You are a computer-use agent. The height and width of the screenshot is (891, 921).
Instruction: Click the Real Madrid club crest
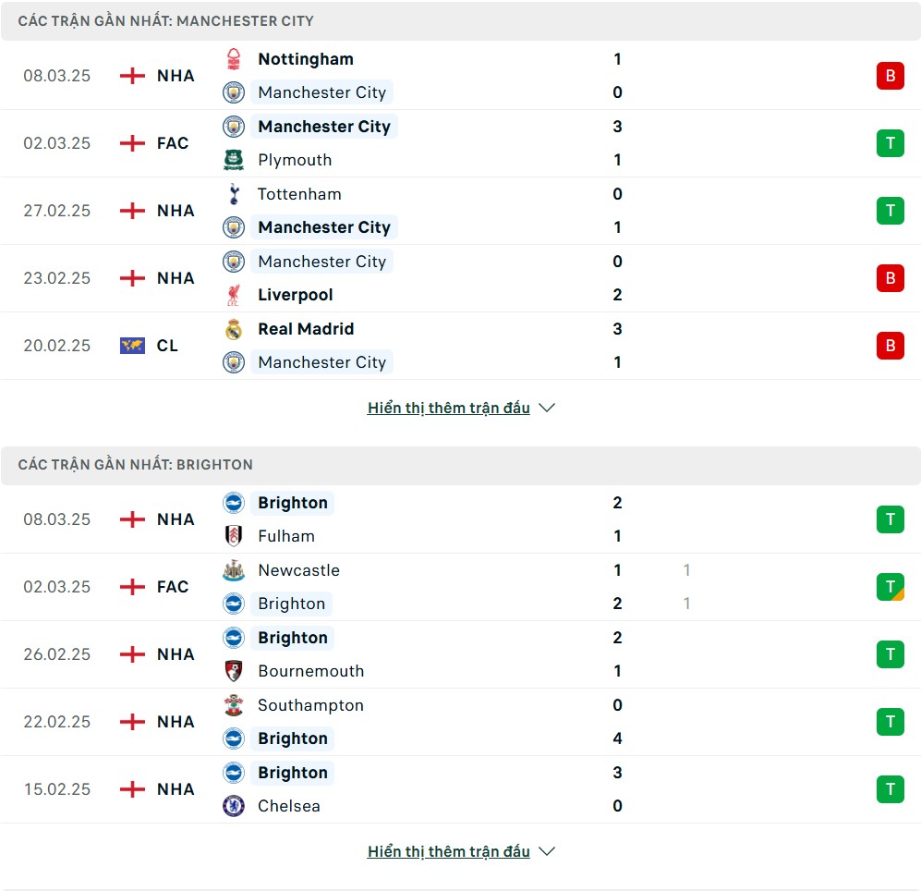click(233, 329)
